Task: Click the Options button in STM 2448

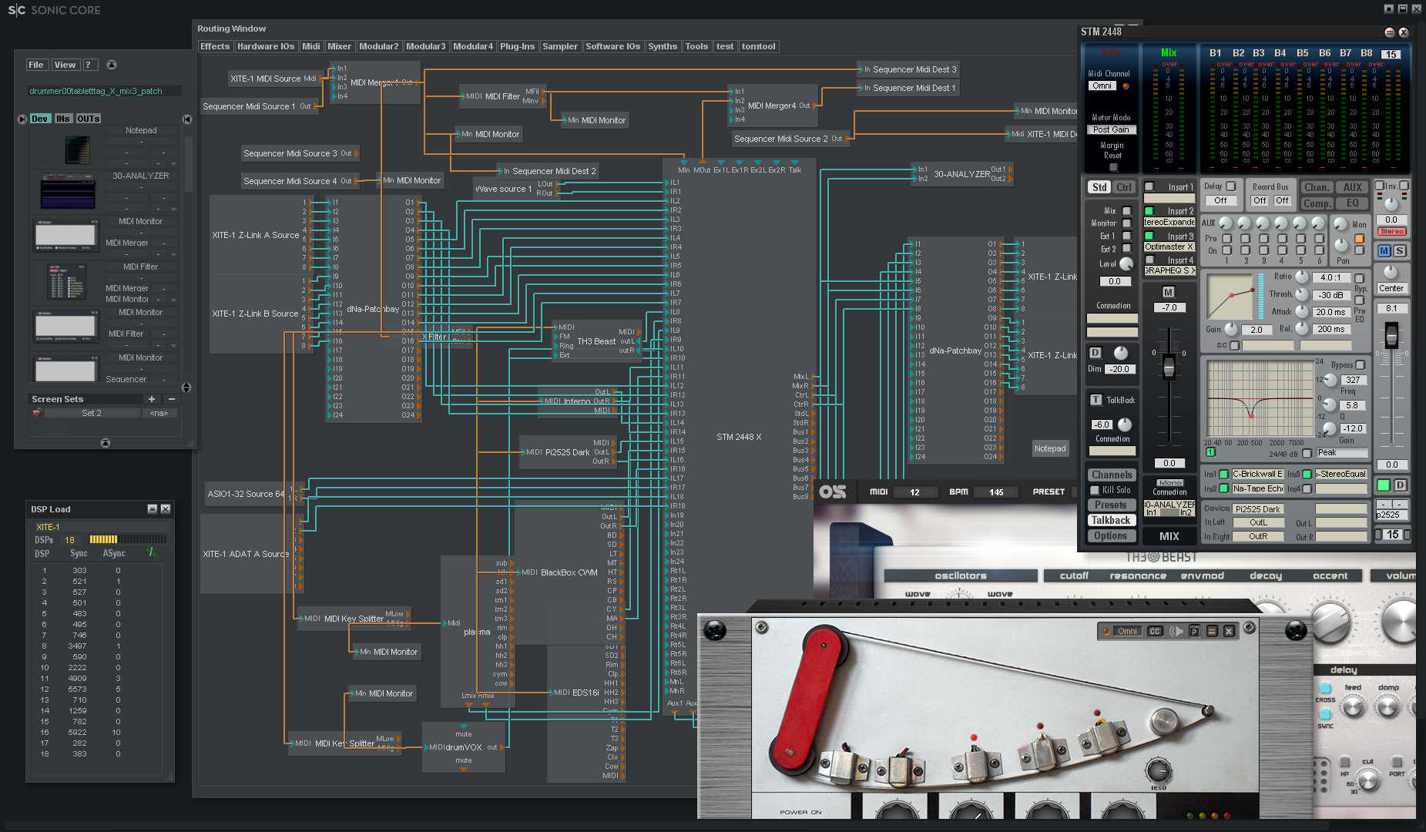Action: tap(1110, 535)
